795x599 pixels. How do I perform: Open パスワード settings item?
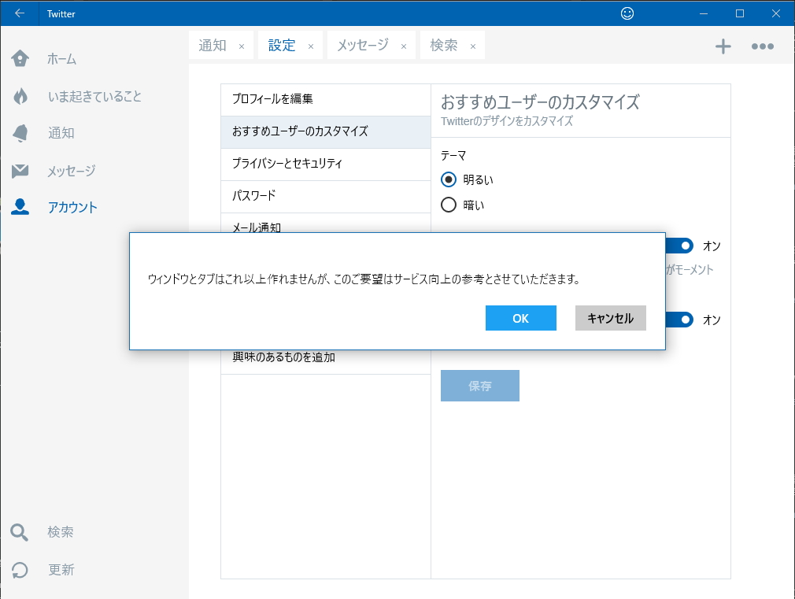point(326,196)
